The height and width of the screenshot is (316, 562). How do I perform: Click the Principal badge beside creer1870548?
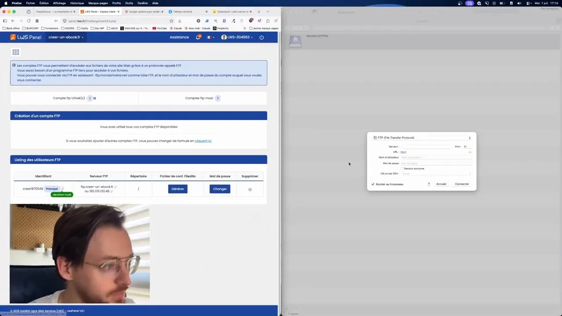coord(52,189)
